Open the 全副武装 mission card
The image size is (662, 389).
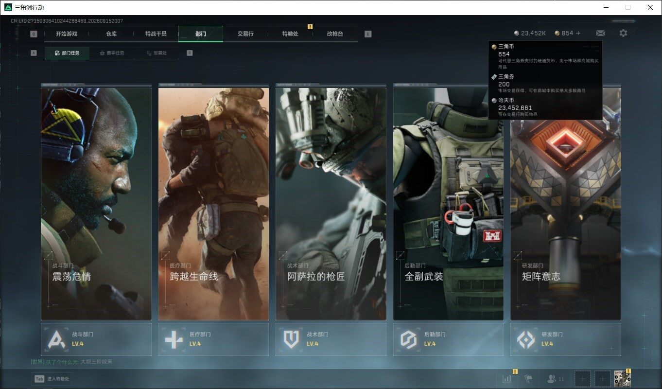(x=448, y=204)
